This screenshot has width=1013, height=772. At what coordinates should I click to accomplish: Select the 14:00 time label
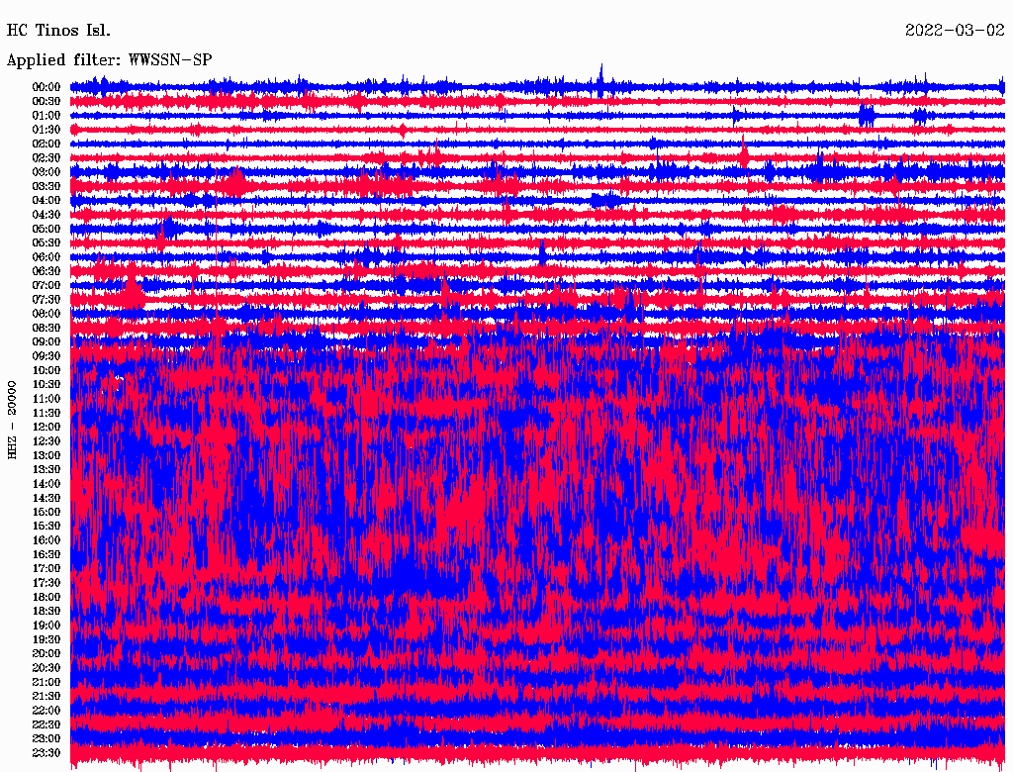[46, 484]
